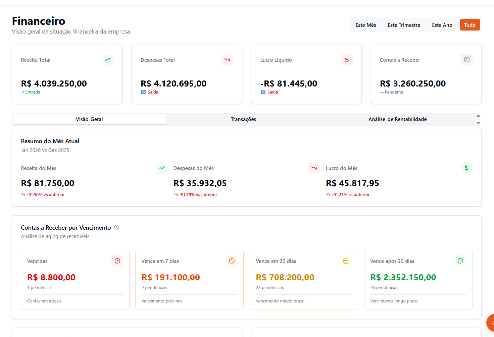Select the Este Mês period filter
The image size is (494, 337).
coord(365,25)
